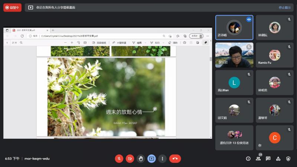Screen dimensions: 297x167
Task: Unmute the microphone in the call bar
Action: 119,158
